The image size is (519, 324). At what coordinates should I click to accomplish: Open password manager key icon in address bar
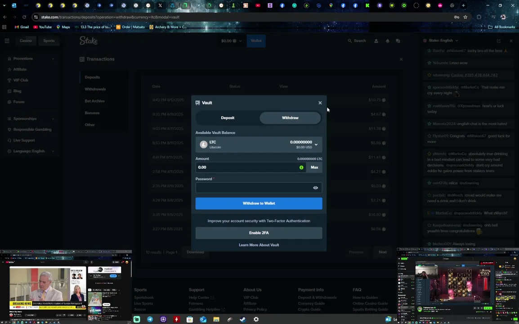(x=456, y=17)
